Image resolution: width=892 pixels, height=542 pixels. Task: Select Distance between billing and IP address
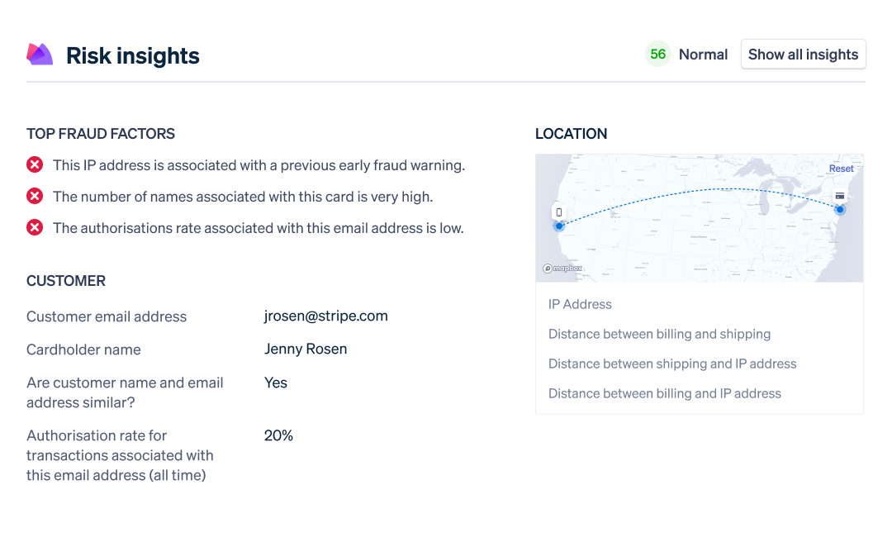coord(664,393)
